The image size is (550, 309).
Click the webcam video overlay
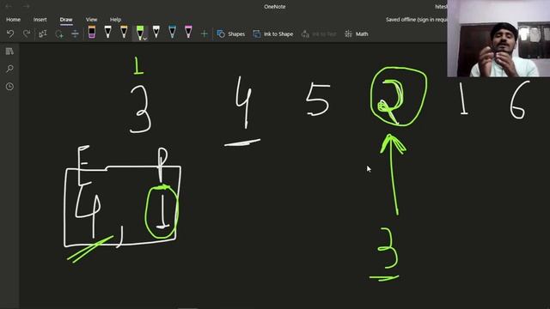498,39
